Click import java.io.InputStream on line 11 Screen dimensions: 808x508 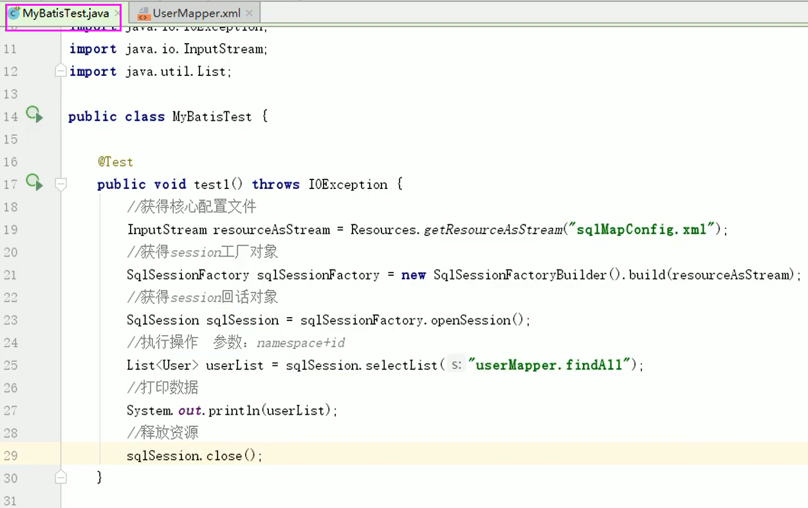(169, 49)
